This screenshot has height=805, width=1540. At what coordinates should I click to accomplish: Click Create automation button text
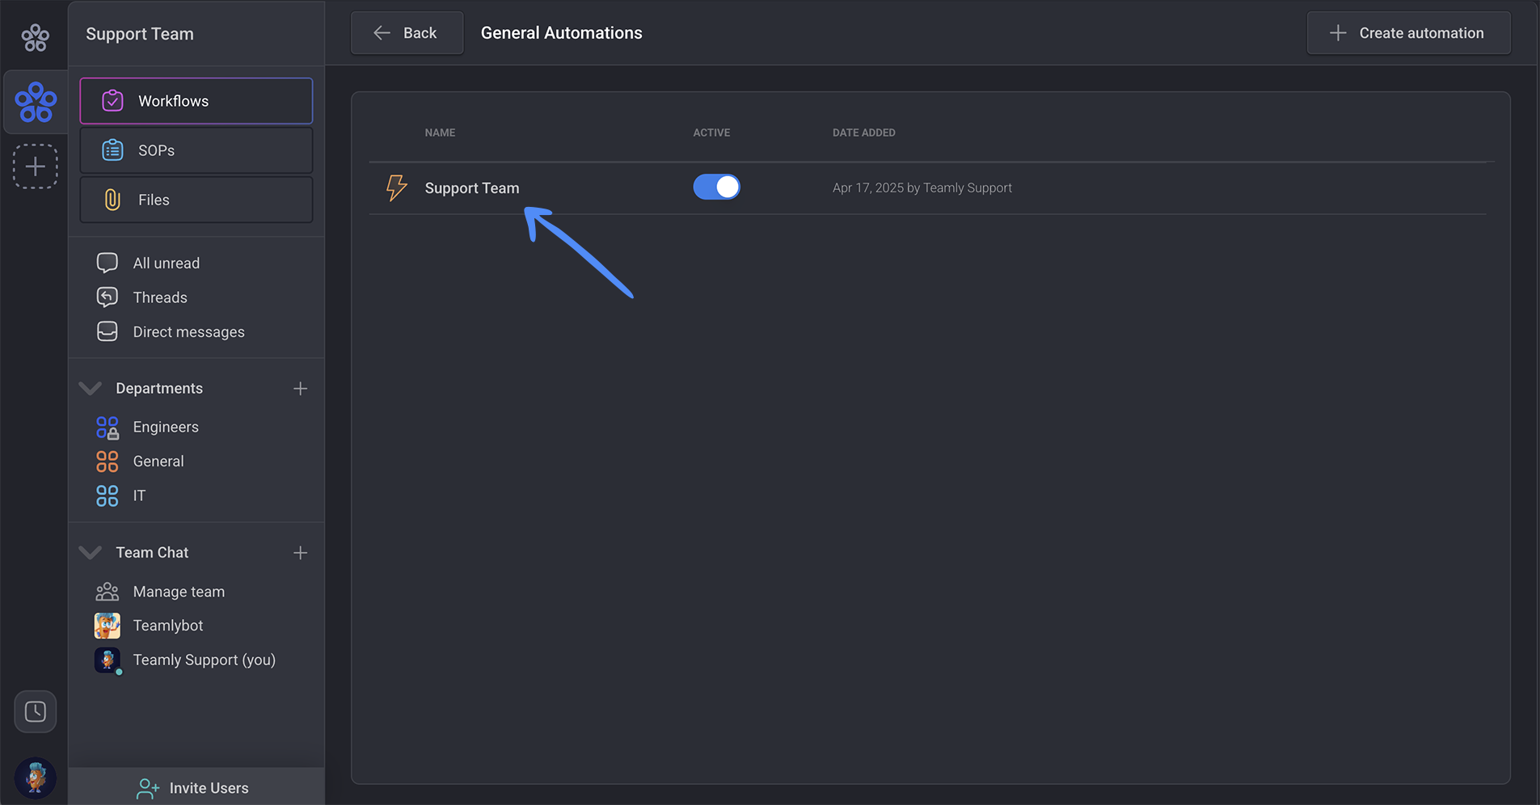[1421, 33]
